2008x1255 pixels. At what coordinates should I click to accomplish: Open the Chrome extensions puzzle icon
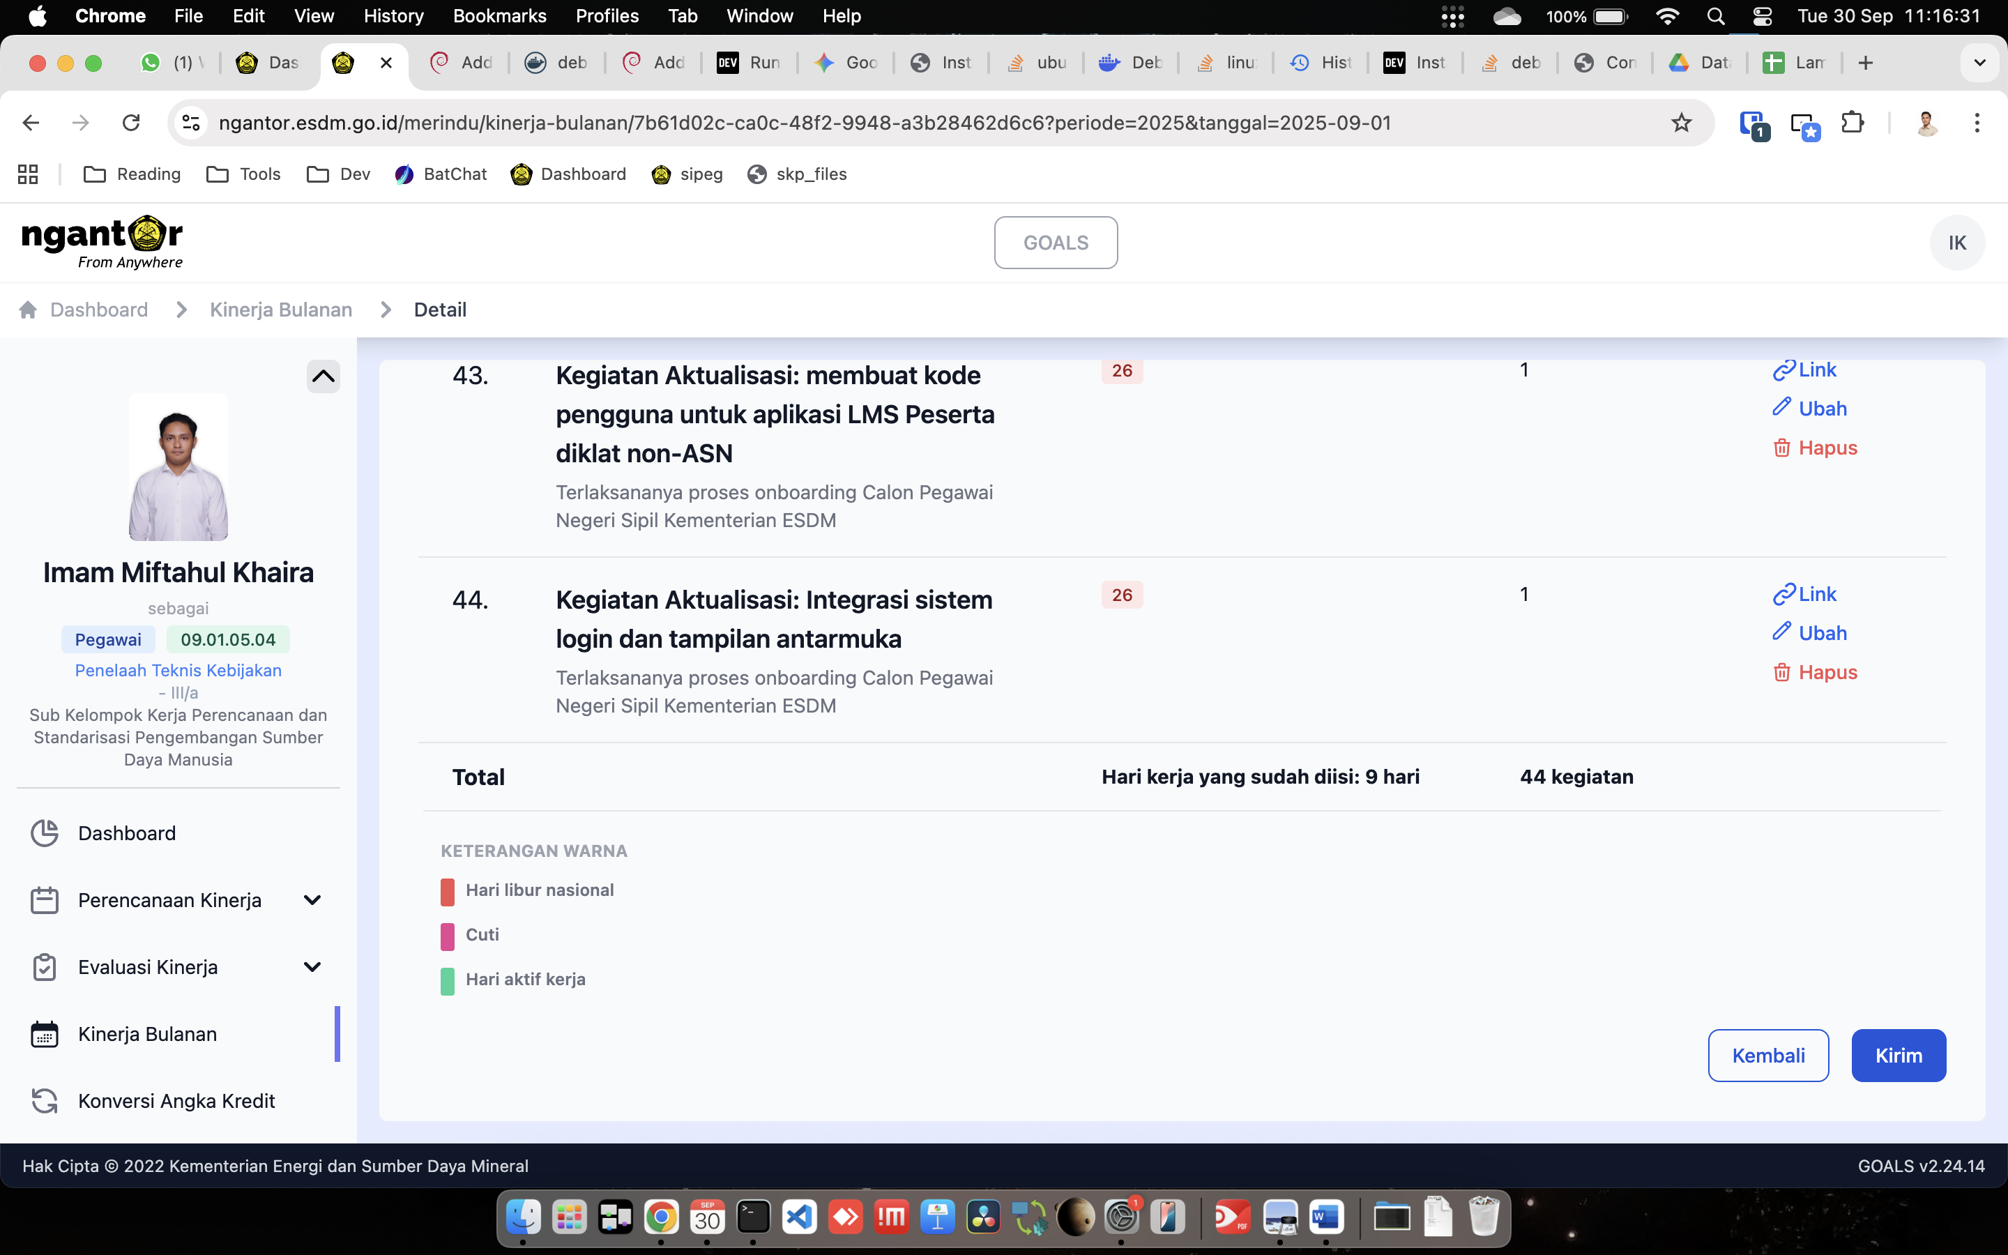pyautogui.click(x=1852, y=123)
